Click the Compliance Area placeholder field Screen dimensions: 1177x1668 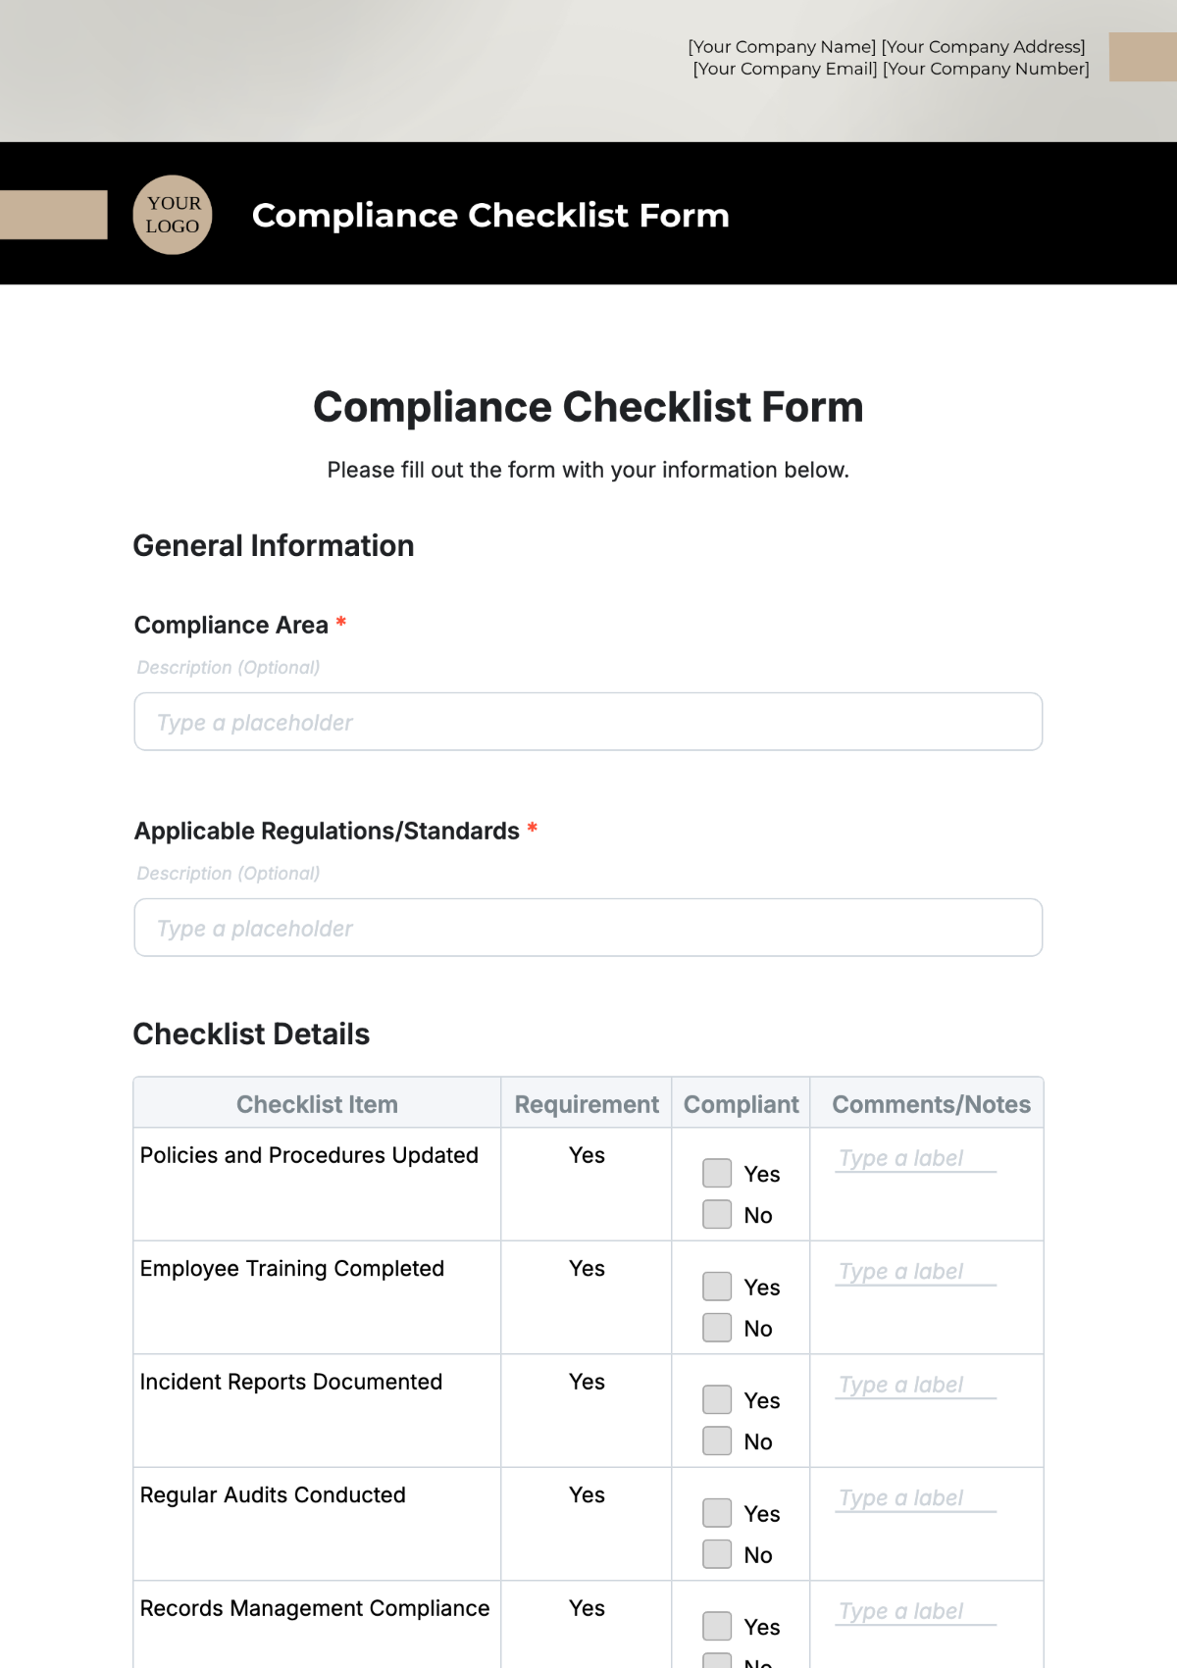tap(588, 722)
